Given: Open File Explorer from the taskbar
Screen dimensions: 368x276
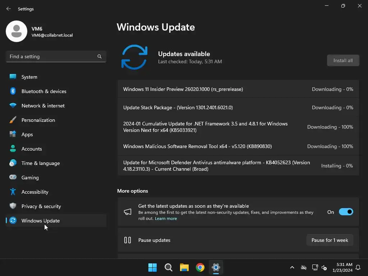Looking at the screenshot, I should coord(184,267).
